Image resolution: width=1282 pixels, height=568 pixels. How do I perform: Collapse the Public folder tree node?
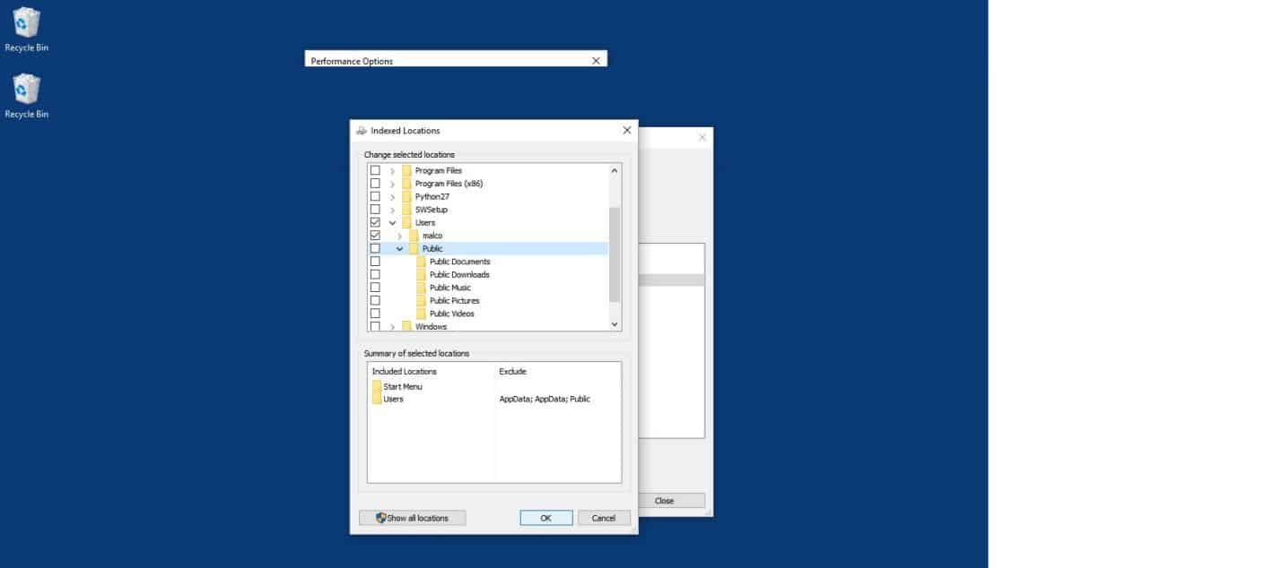click(x=399, y=249)
